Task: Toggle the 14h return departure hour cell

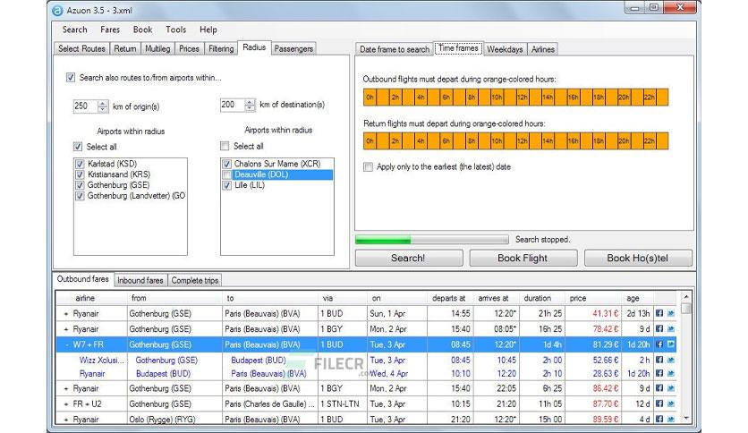Action: [548, 140]
